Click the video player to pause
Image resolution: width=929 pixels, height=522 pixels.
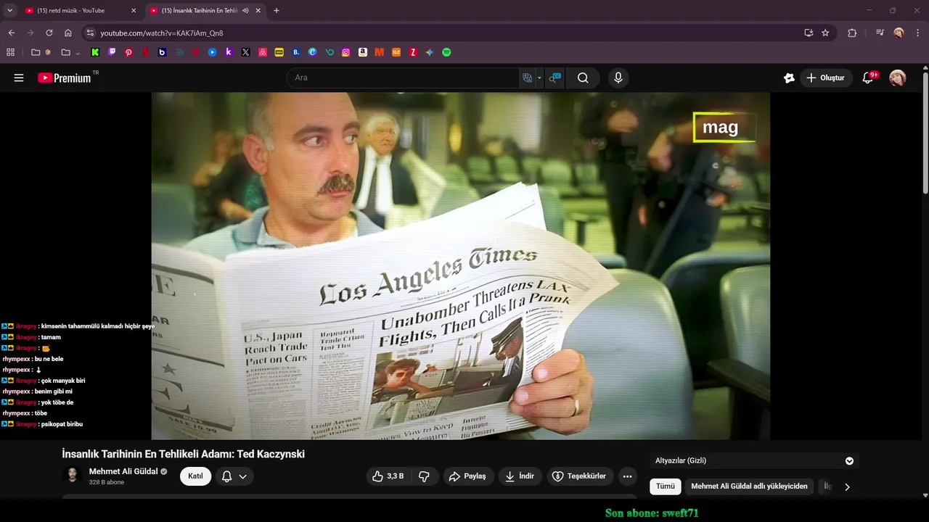point(460,265)
